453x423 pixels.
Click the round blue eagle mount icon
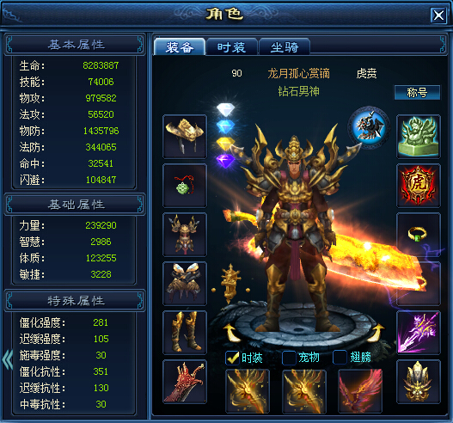coord(370,127)
